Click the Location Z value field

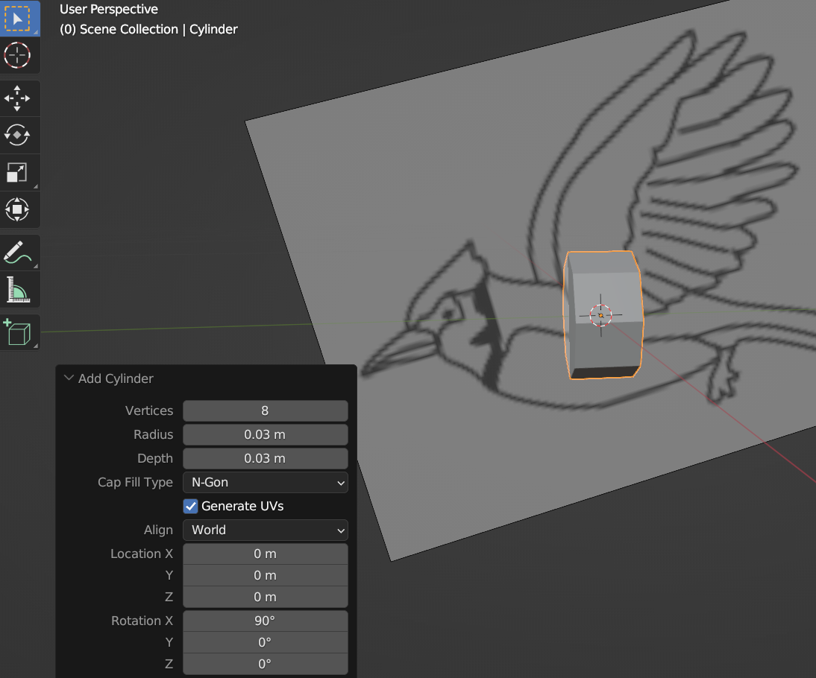265,598
